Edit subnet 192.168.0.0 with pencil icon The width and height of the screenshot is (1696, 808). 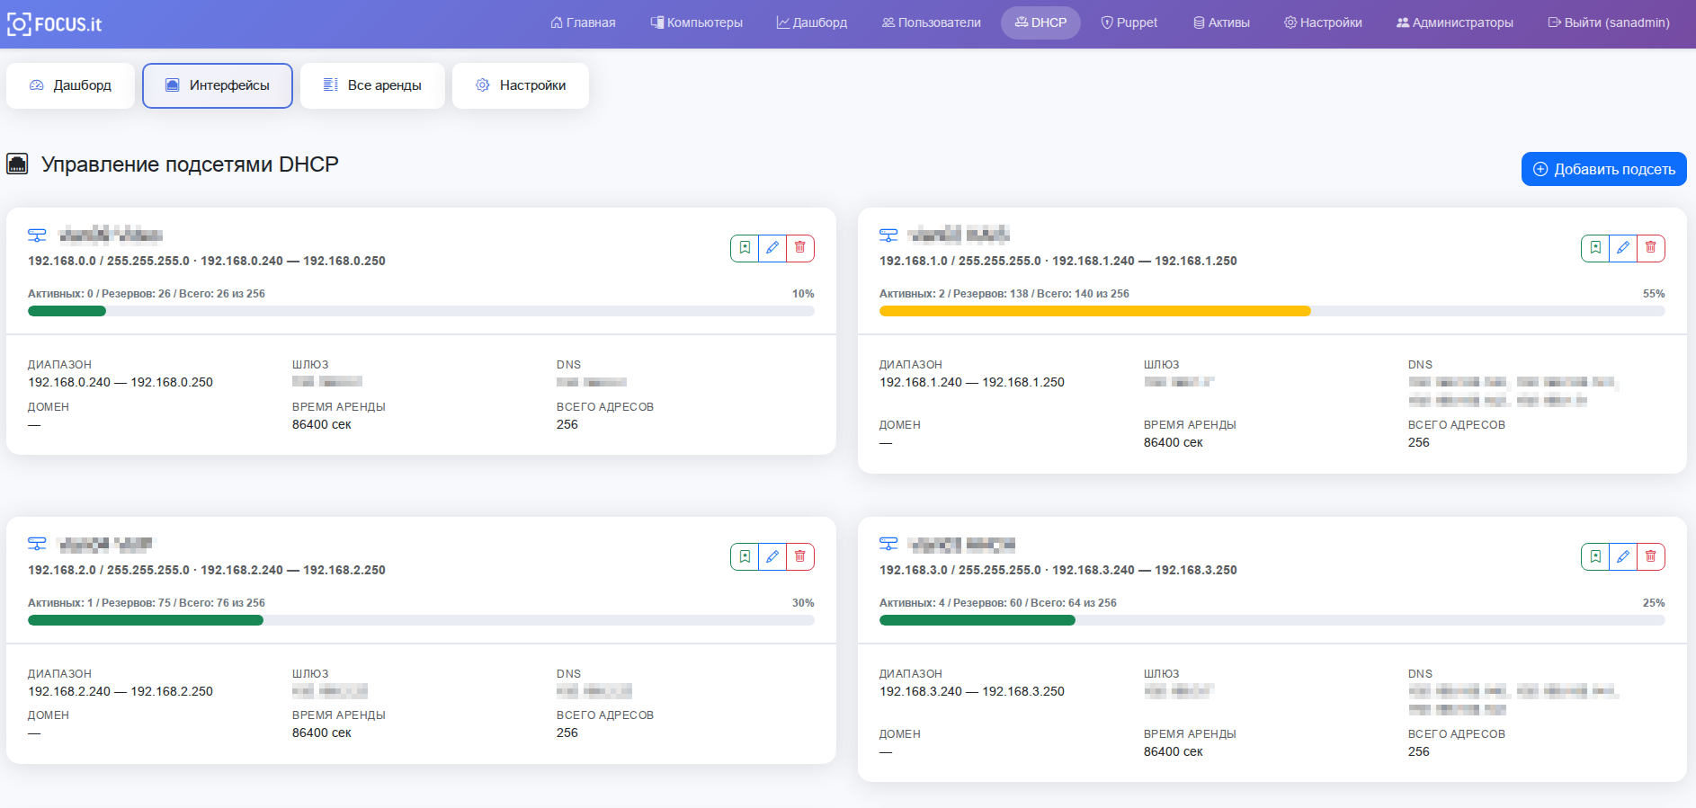(772, 248)
